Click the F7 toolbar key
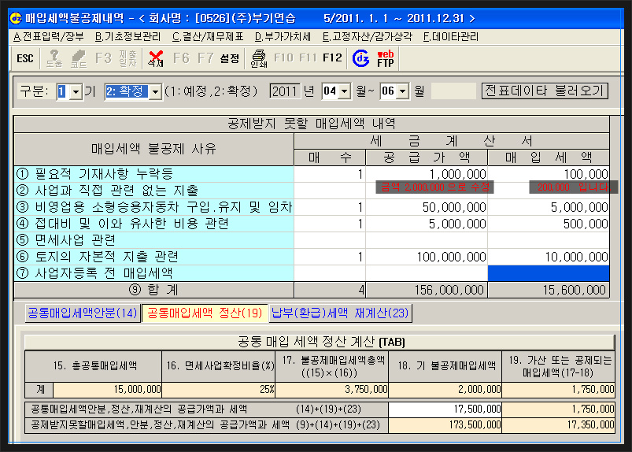Image resolution: width=632 pixels, height=452 pixels. point(205,58)
